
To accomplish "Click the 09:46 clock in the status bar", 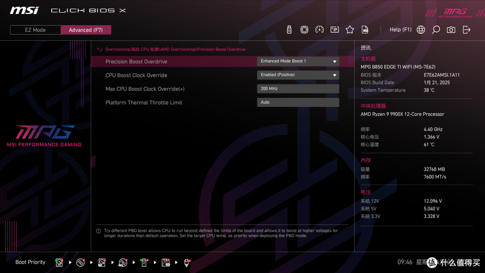I will (x=405, y=262).
